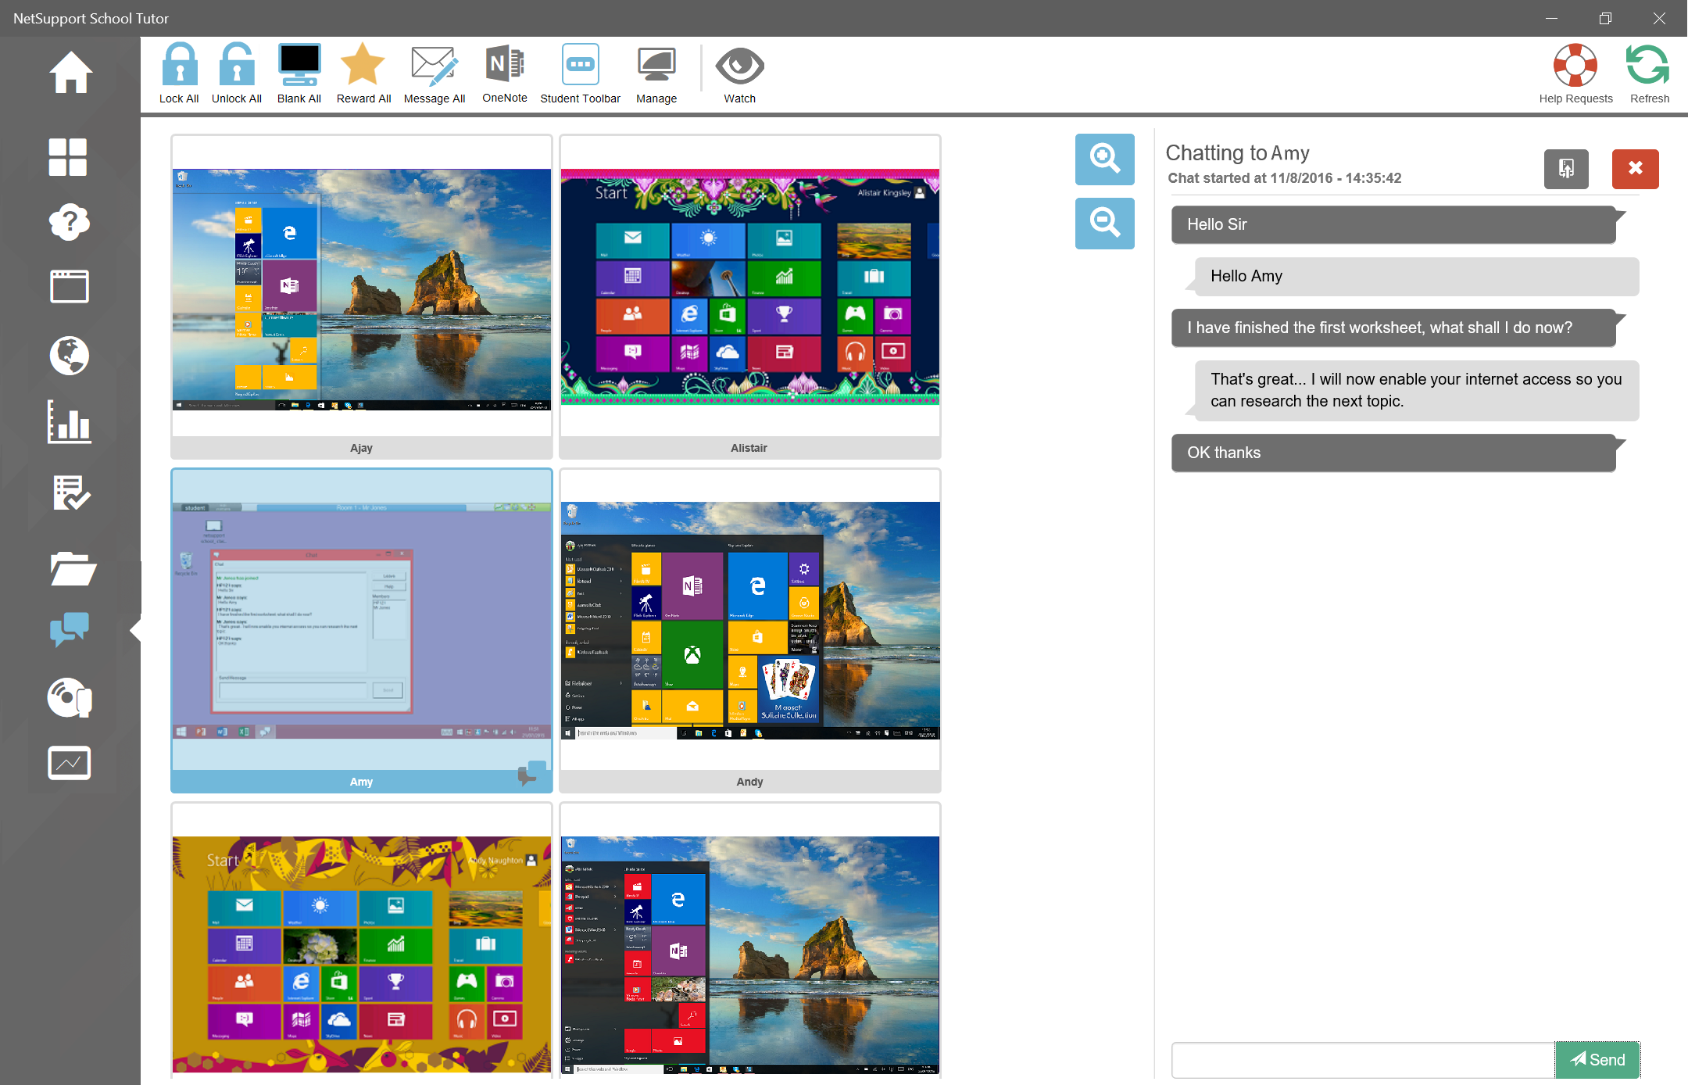Refresh the student view
The width and height of the screenshot is (1688, 1085).
1649,66
